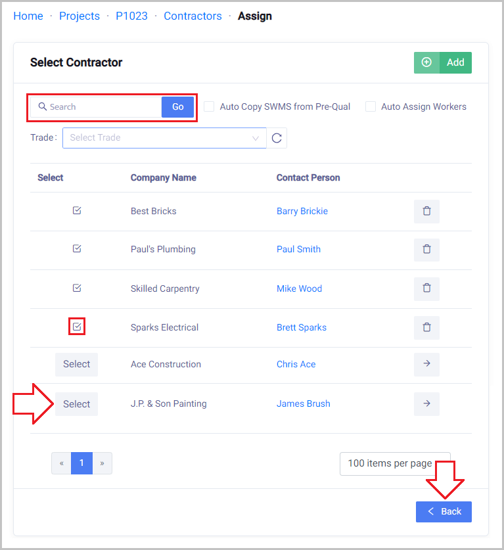Viewport: 504px width, 550px height.
Task: Navigate to Projects in the breadcrumb
Action: 80,16
